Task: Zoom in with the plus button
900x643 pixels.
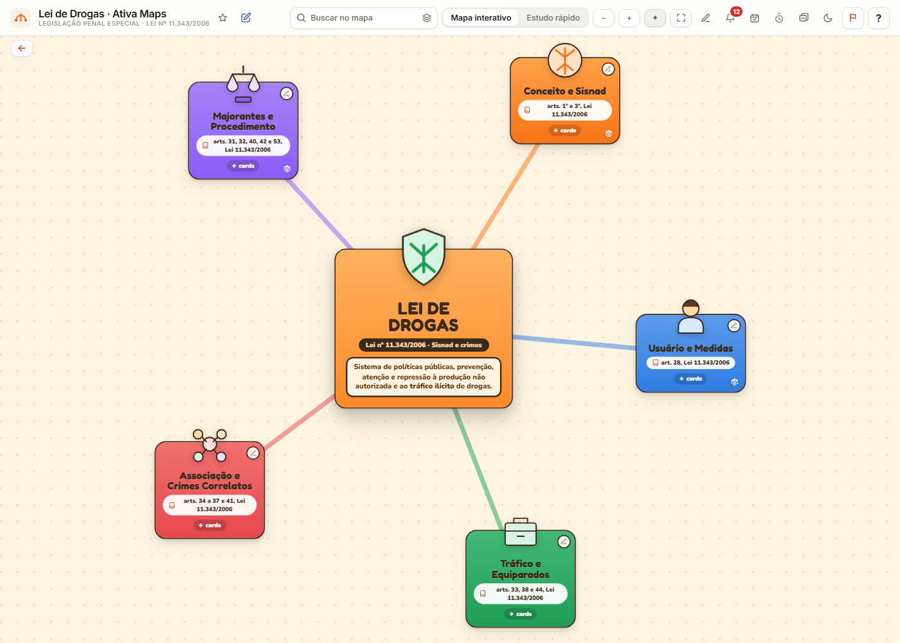Action: tap(629, 18)
